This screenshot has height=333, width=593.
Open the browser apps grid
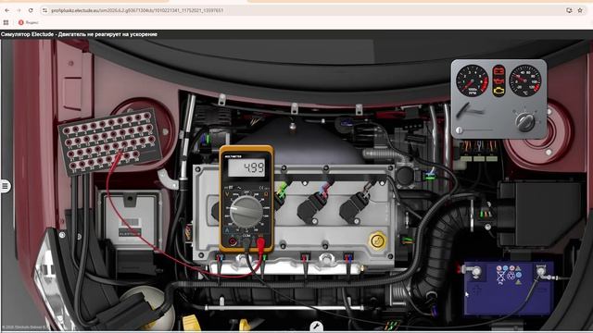(x=6, y=22)
